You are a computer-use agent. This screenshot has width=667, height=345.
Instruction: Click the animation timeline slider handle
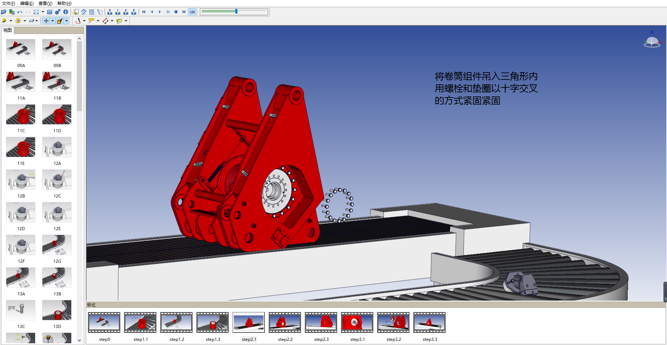(x=236, y=11)
